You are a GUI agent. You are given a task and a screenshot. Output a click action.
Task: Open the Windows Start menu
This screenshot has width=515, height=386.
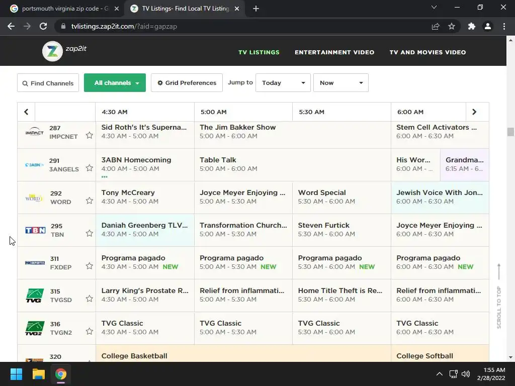[16, 374]
